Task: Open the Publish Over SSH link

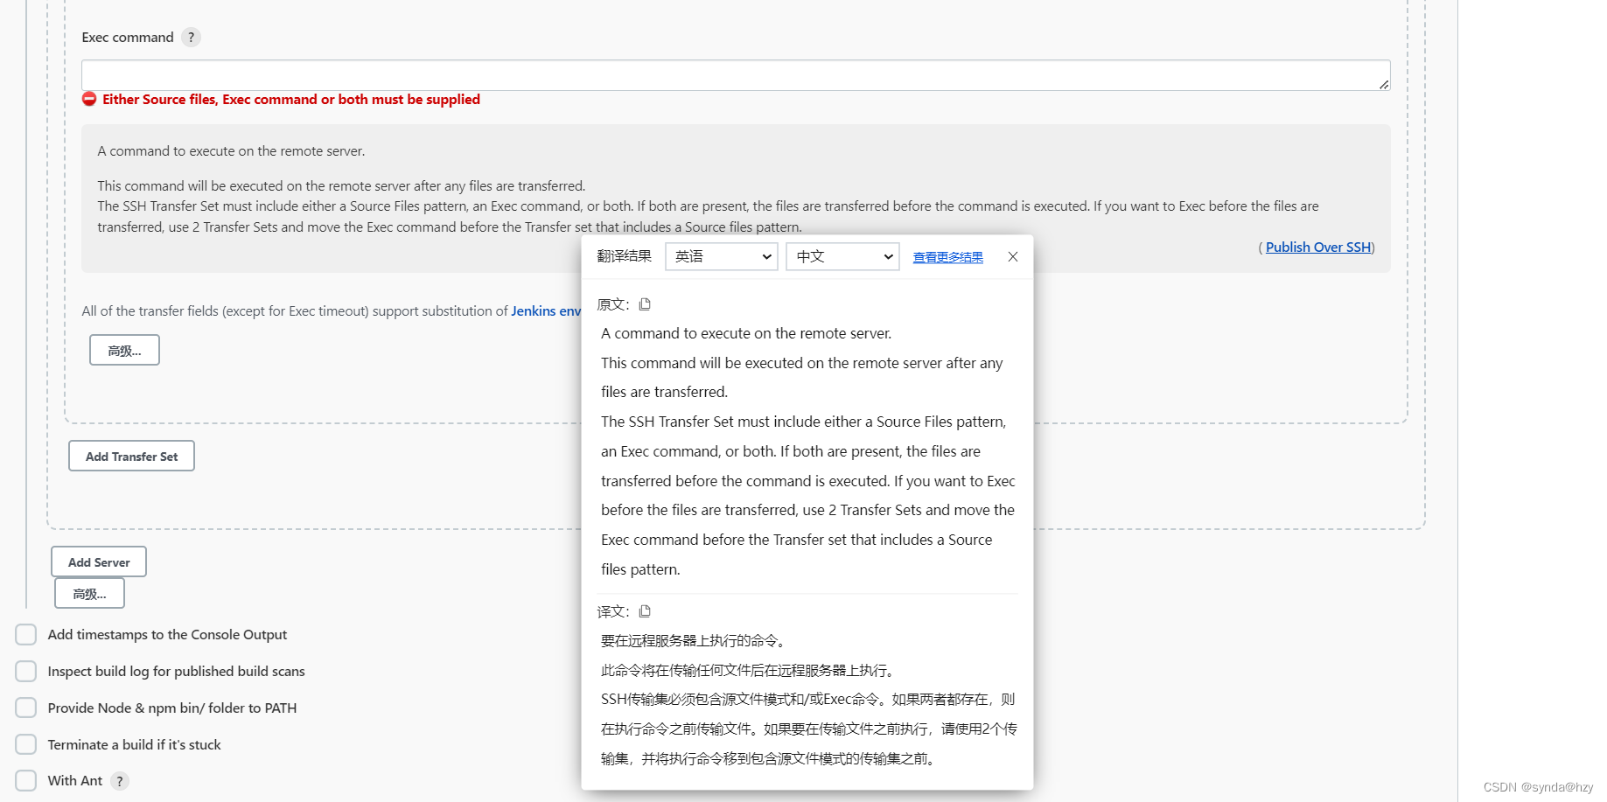Action: pos(1318,248)
